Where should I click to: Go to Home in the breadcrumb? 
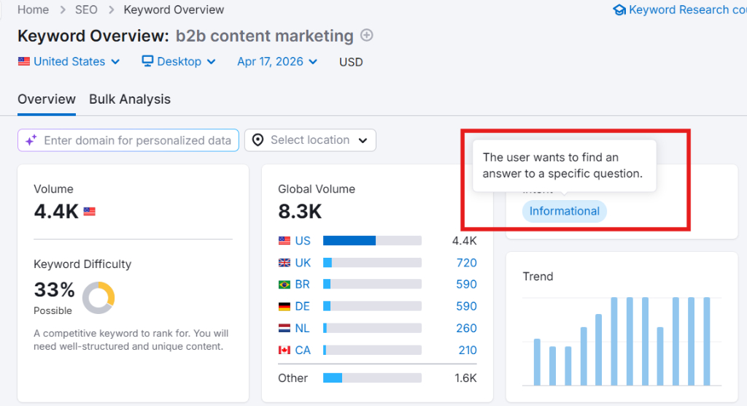click(x=33, y=9)
